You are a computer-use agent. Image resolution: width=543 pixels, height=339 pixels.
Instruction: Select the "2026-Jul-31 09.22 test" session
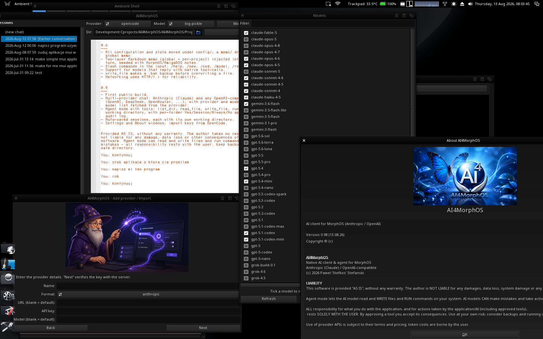click(x=39, y=73)
